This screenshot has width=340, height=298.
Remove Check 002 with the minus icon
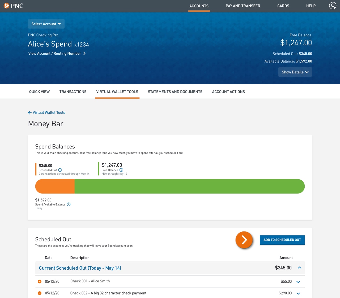coord(39,293)
